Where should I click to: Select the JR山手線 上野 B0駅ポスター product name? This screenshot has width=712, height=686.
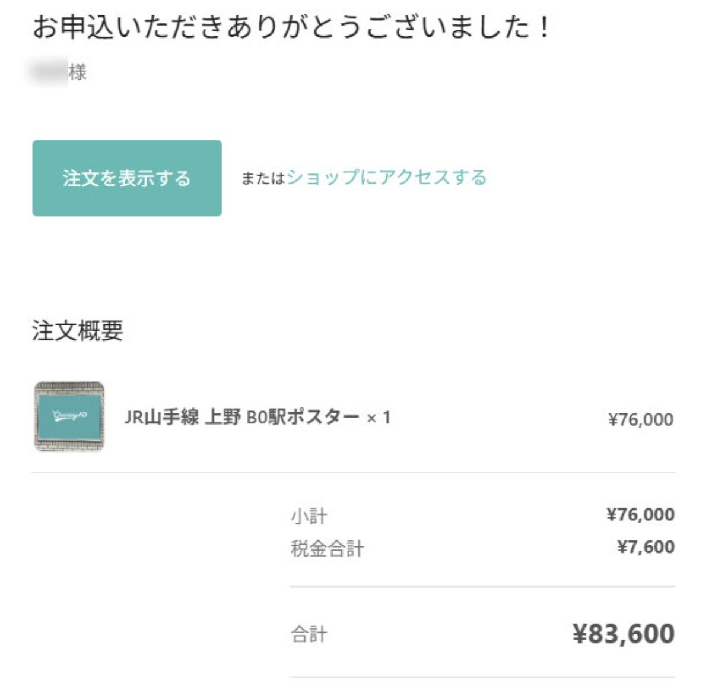241,417
